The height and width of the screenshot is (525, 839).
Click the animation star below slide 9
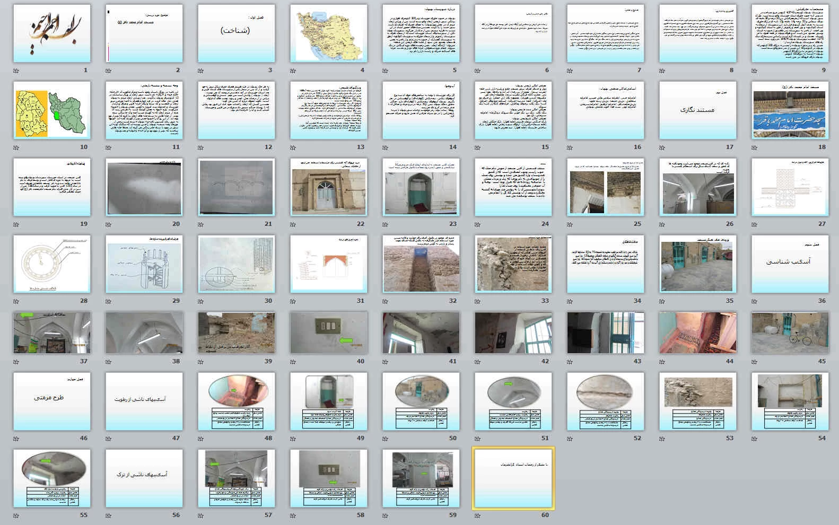pyautogui.click(x=755, y=71)
